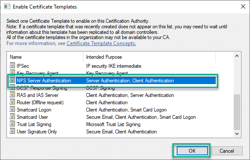Click the IPSec template icon
The width and height of the screenshot is (250, 160).
tap(12, 65)
